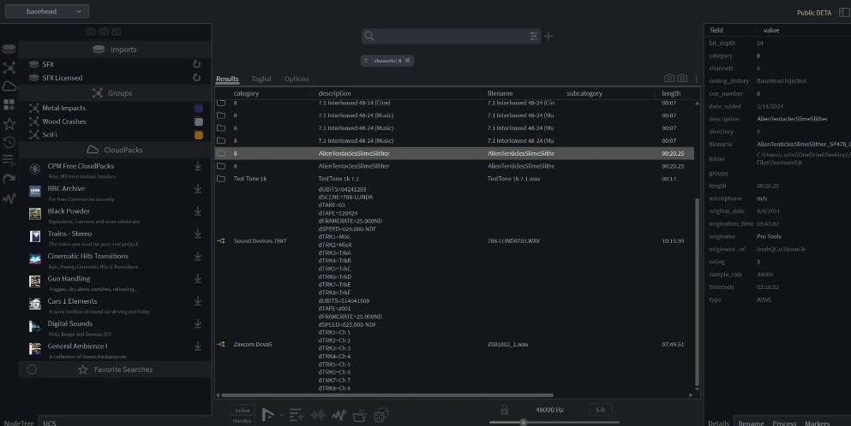Open the history clock icon in sidebar
The width and height of the screenshot is (851, 426).
[9, 142]
